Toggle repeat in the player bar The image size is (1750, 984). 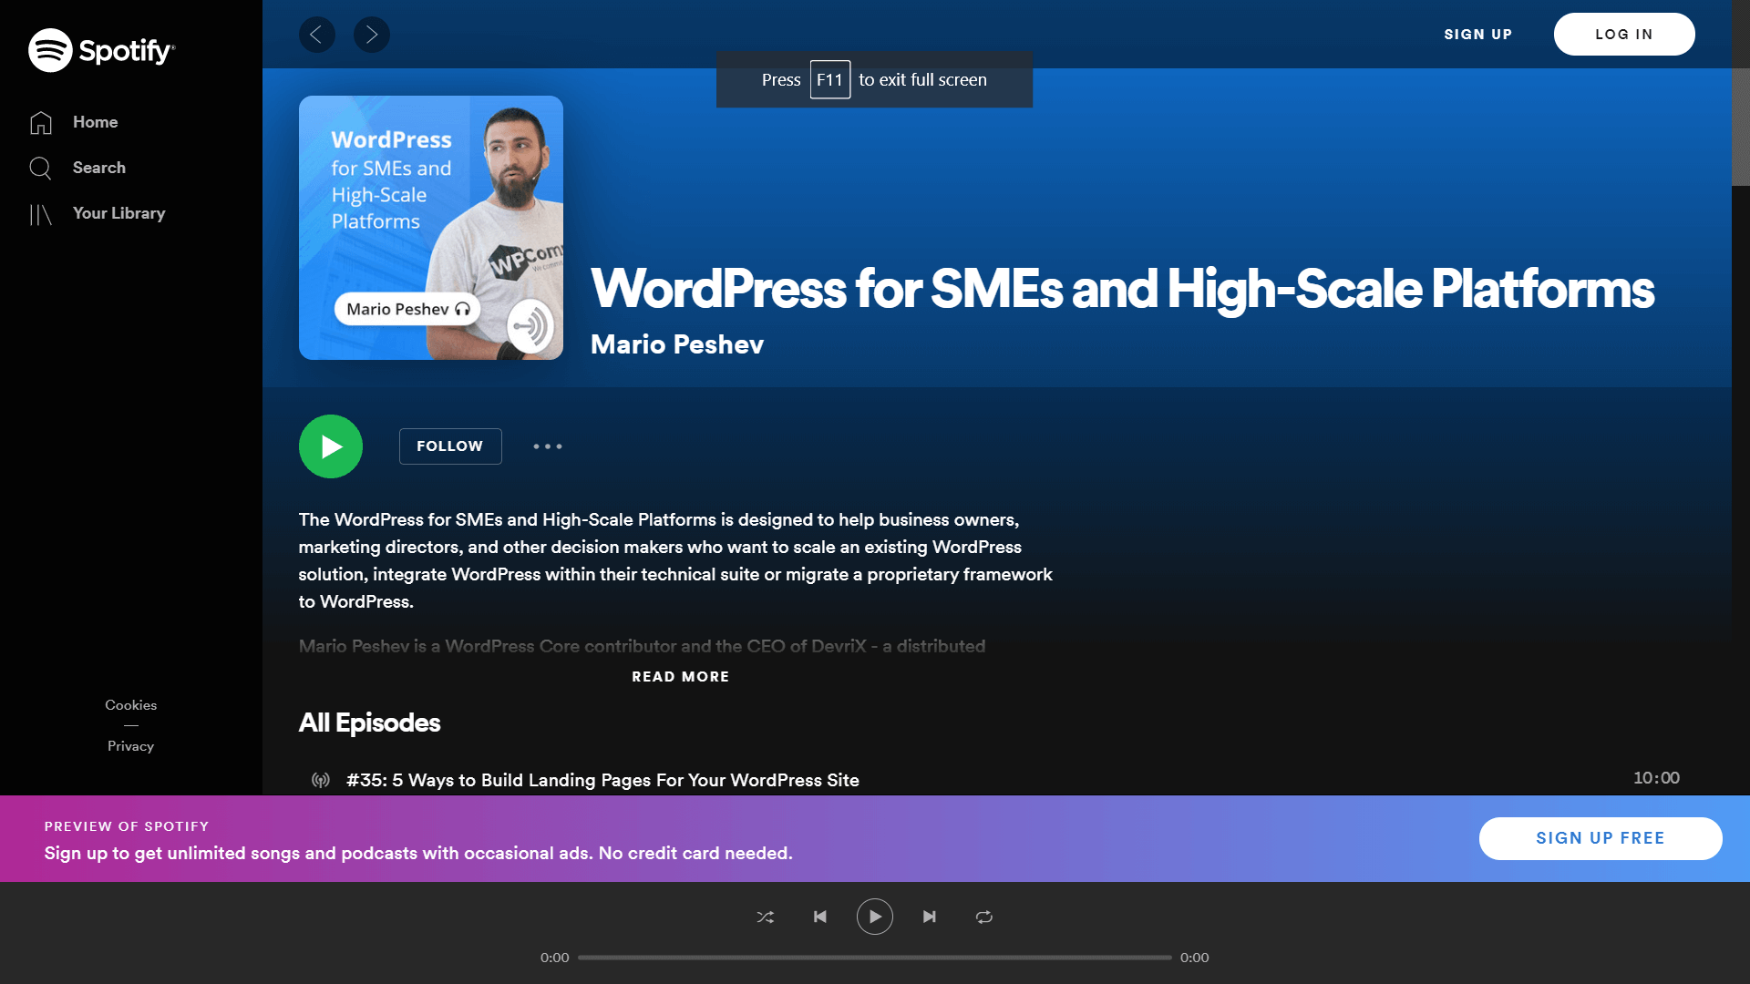pos(984,917)
